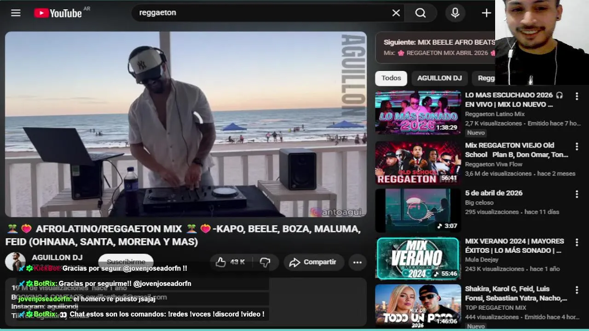
Task: Open the LO MAS ESCUCHADO 2026 EN VIVO title
Action: point(514,100)
